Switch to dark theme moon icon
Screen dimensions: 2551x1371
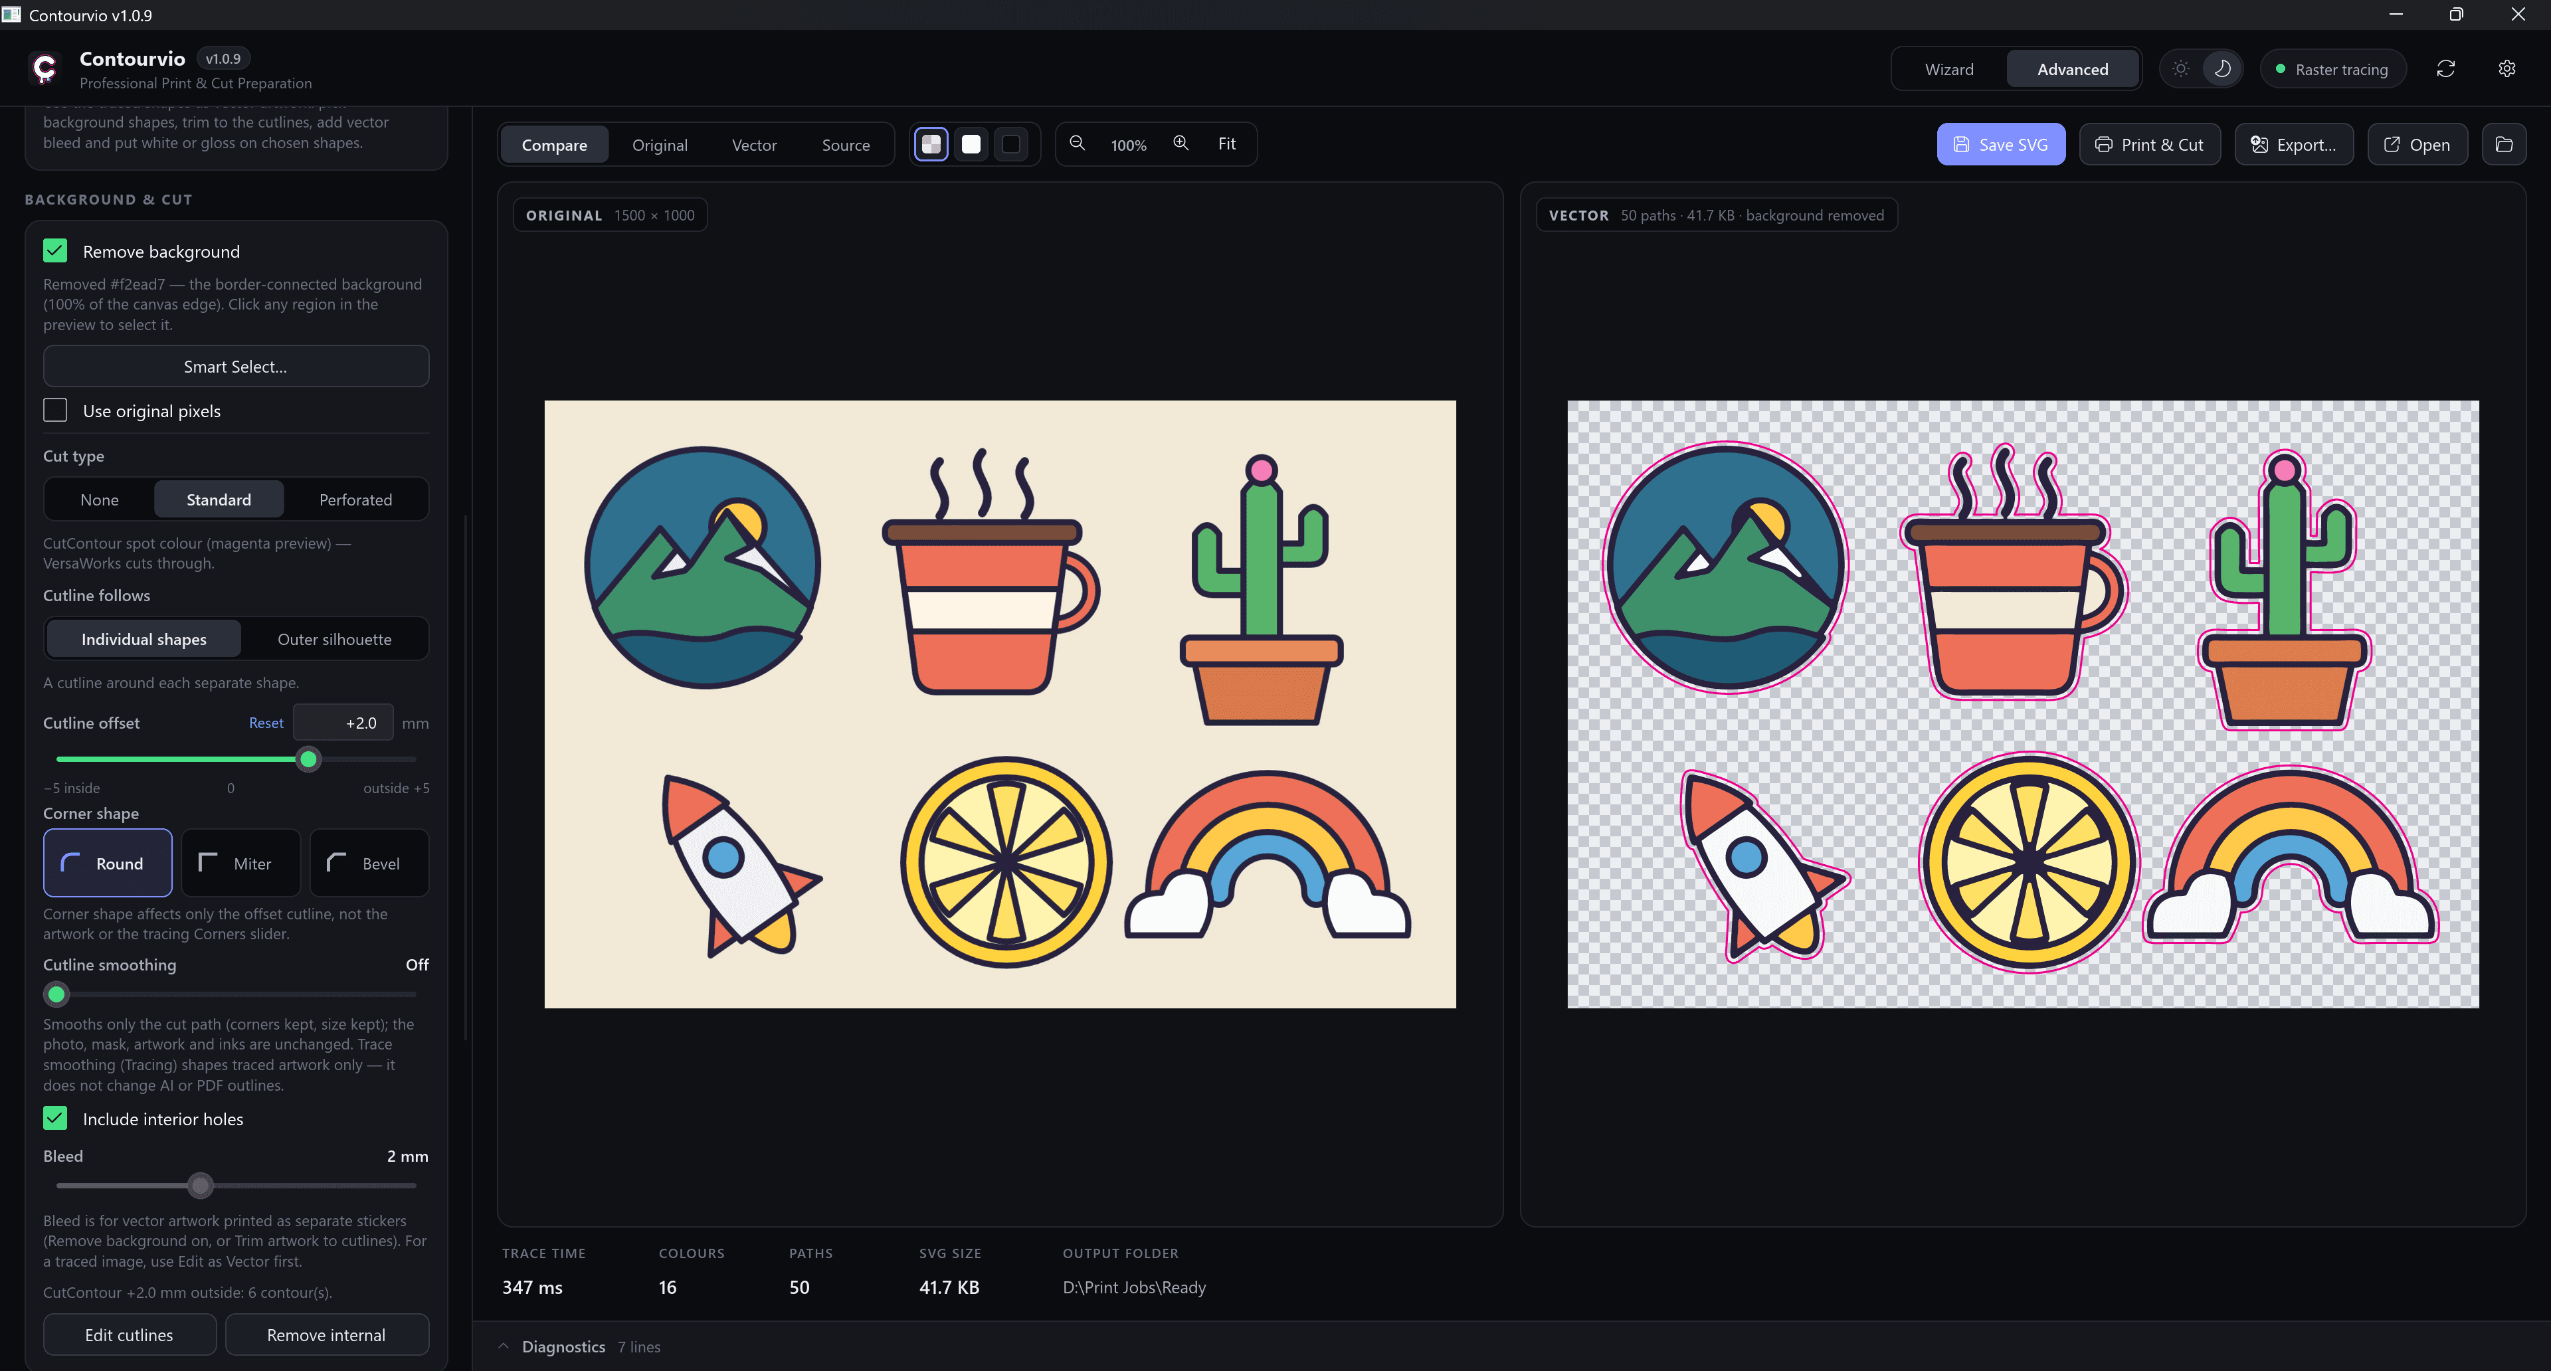coord(2222,69)
